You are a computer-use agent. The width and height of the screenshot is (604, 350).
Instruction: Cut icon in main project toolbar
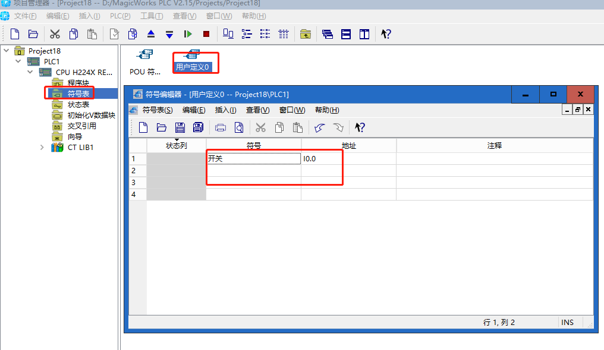point(55,34)
